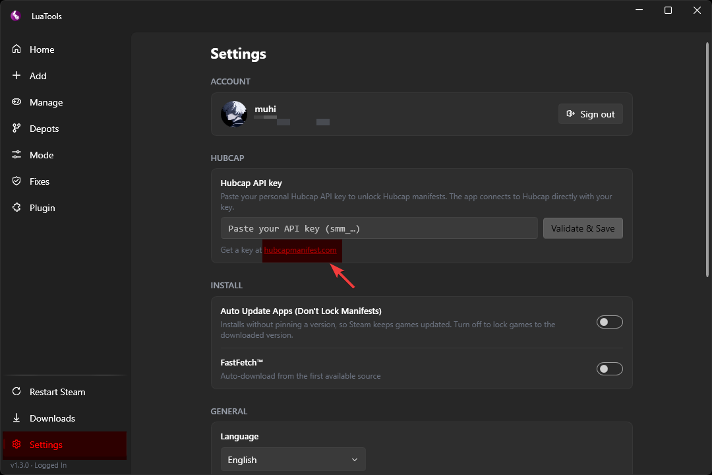Click the Downloads label in sidebar
Image resolution: width=712 pixels, height=475 pixels.
point(52,418)
